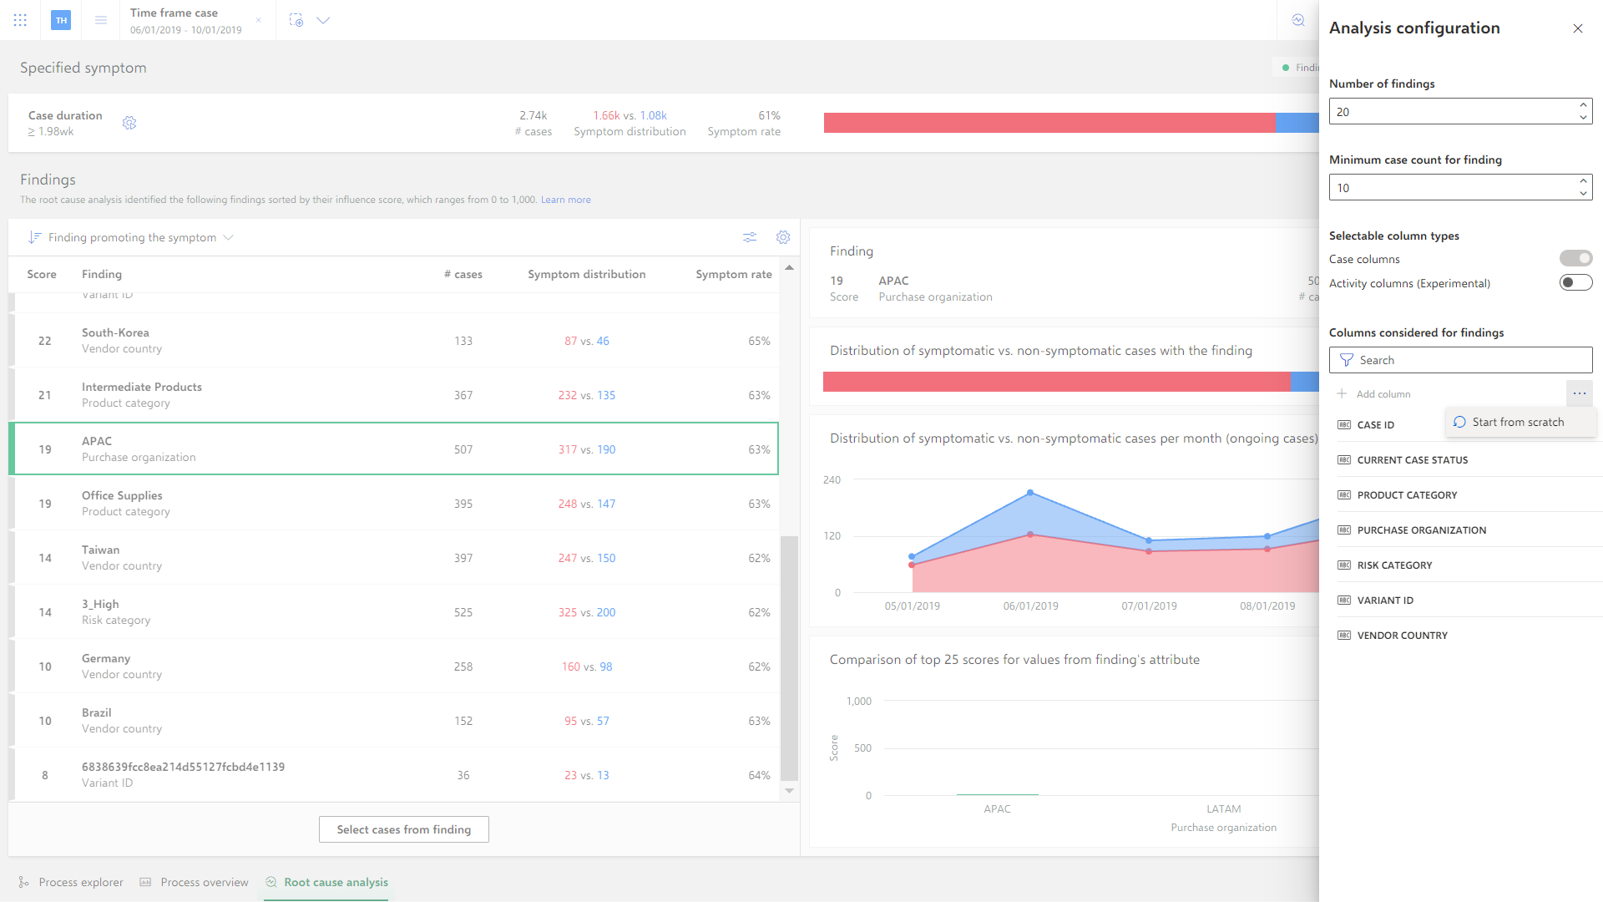Image resolution: width=1603 pixels, height=902 pixels.
Task: Expand the chevron next to time frame selector
Action: [x=323, y=20]
